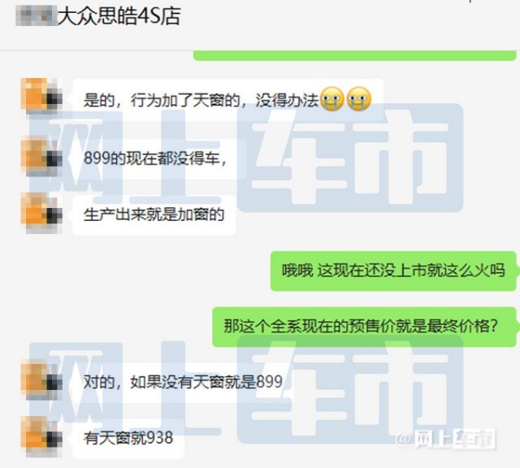This screenshot has width=520, height=468.
Task: Open avatar next to 是的，行为加了天窗的 message
Action: (x=41, y=96)
